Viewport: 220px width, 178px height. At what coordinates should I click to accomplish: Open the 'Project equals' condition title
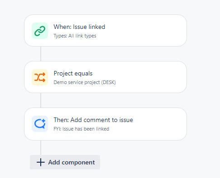pyautogui.click(x=73, y=73)
